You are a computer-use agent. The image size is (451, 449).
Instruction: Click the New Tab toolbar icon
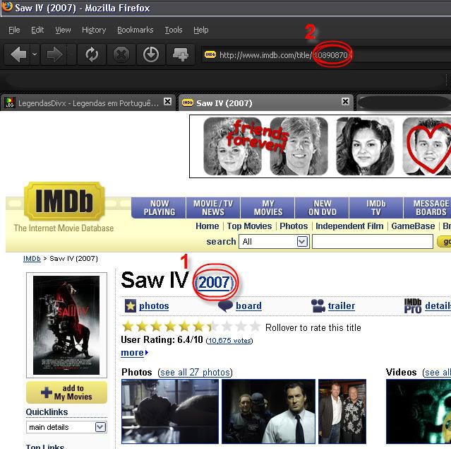[181, 54]
